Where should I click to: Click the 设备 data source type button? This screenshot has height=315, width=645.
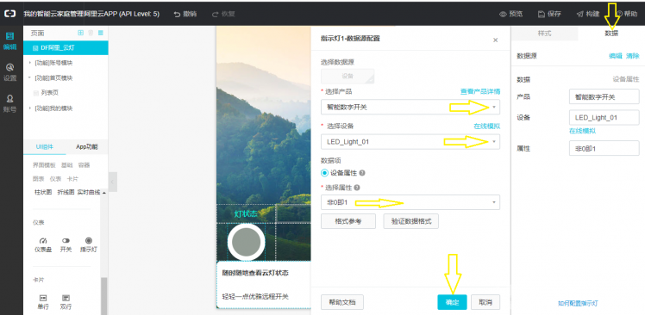348,76
